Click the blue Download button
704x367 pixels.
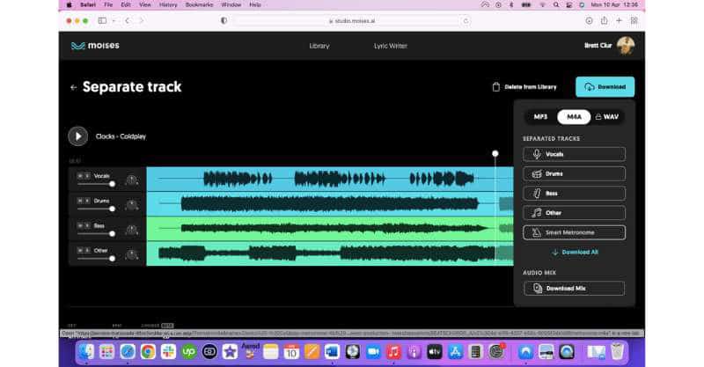click(x=605, y=87)
